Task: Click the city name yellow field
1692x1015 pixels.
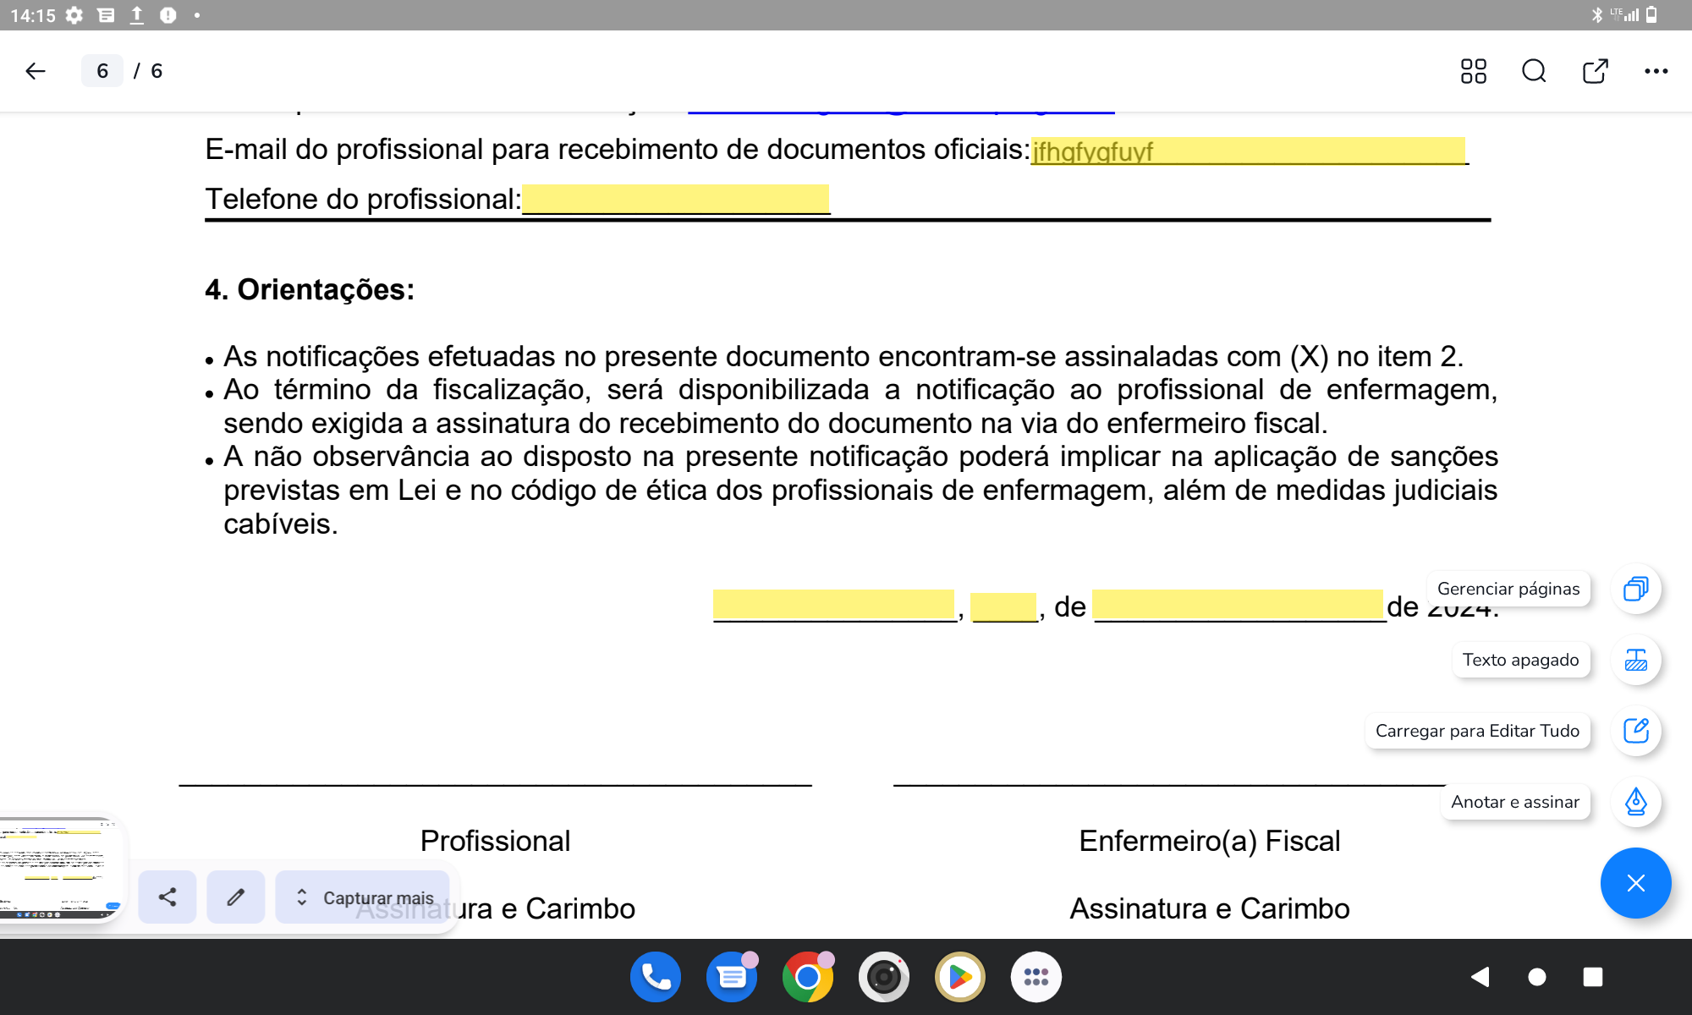Action: [833, 606]
